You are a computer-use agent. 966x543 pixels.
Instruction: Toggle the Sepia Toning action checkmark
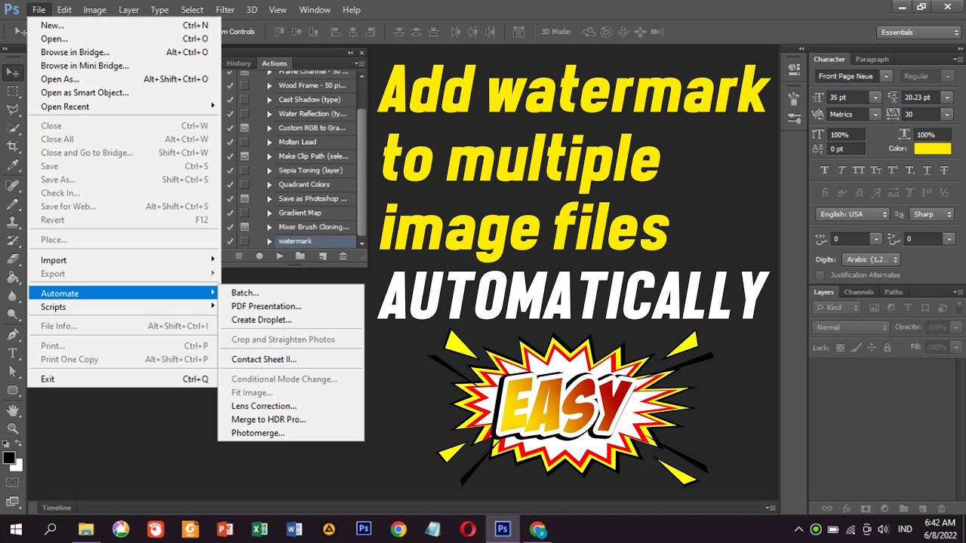tap(230, 170)
